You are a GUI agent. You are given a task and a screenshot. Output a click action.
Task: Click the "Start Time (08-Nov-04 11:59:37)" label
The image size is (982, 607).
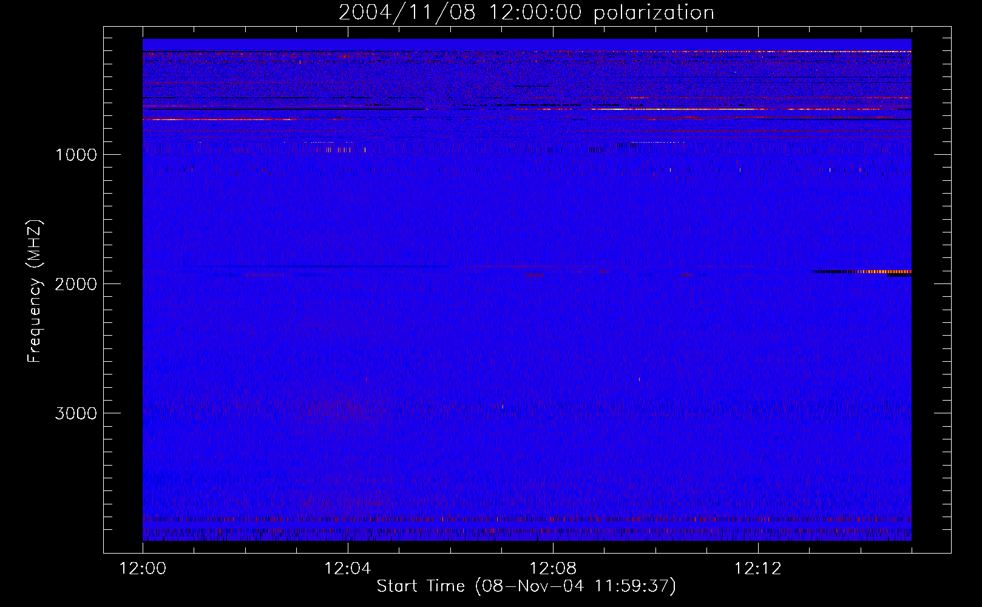click(526, 586)
